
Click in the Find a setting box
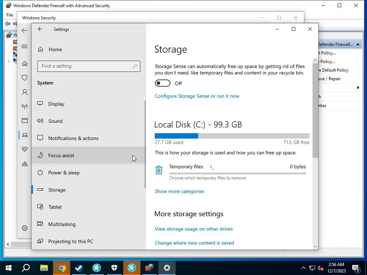[x=89, y=66]
